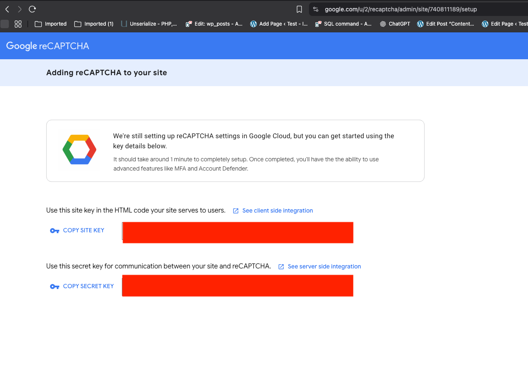Select the "Adding reCAPTCHA to your site" heading
The height and width of the screenshot is (368, 528).
(107, 73)
